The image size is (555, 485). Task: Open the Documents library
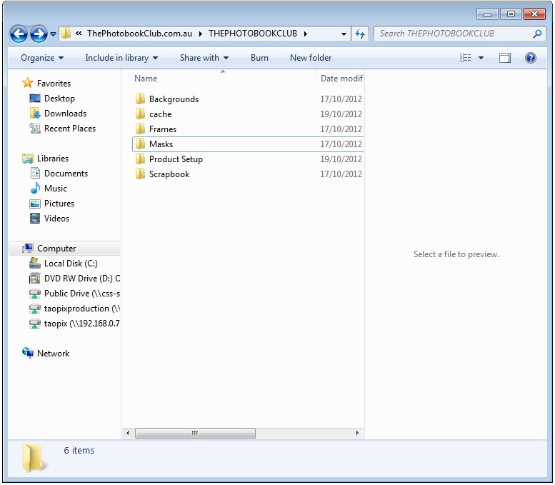click(66, 174)
